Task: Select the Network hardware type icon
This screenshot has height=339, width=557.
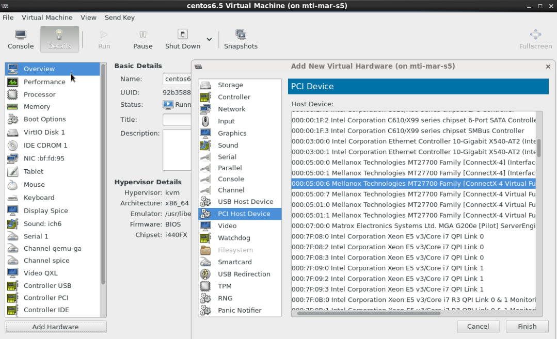Action: click(231, 109)
